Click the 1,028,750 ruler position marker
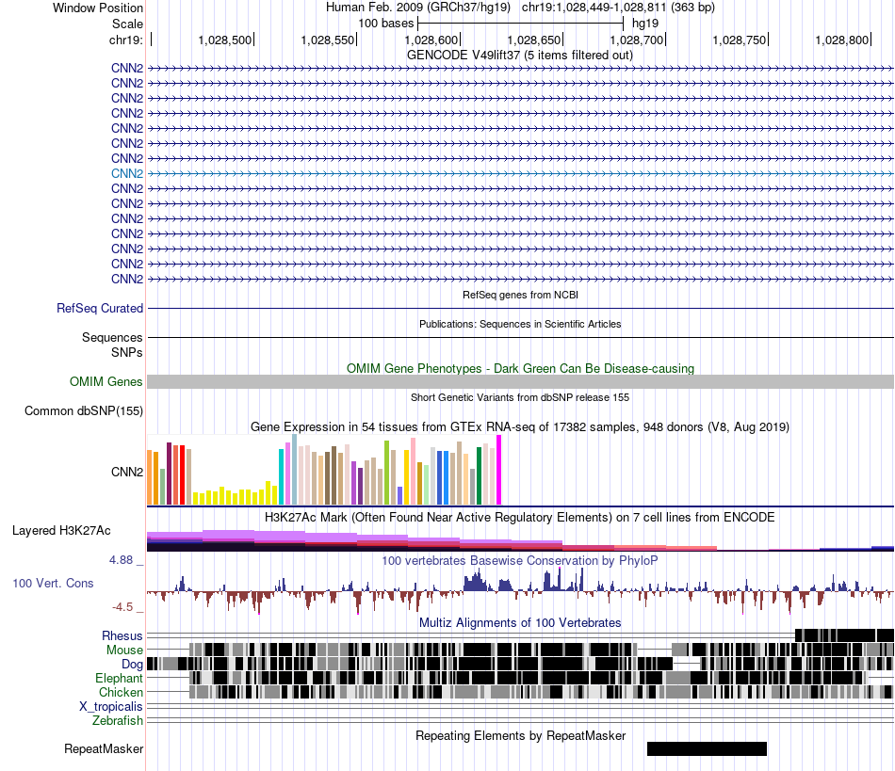This screenshot has width=895, height=771. [740, 40]
